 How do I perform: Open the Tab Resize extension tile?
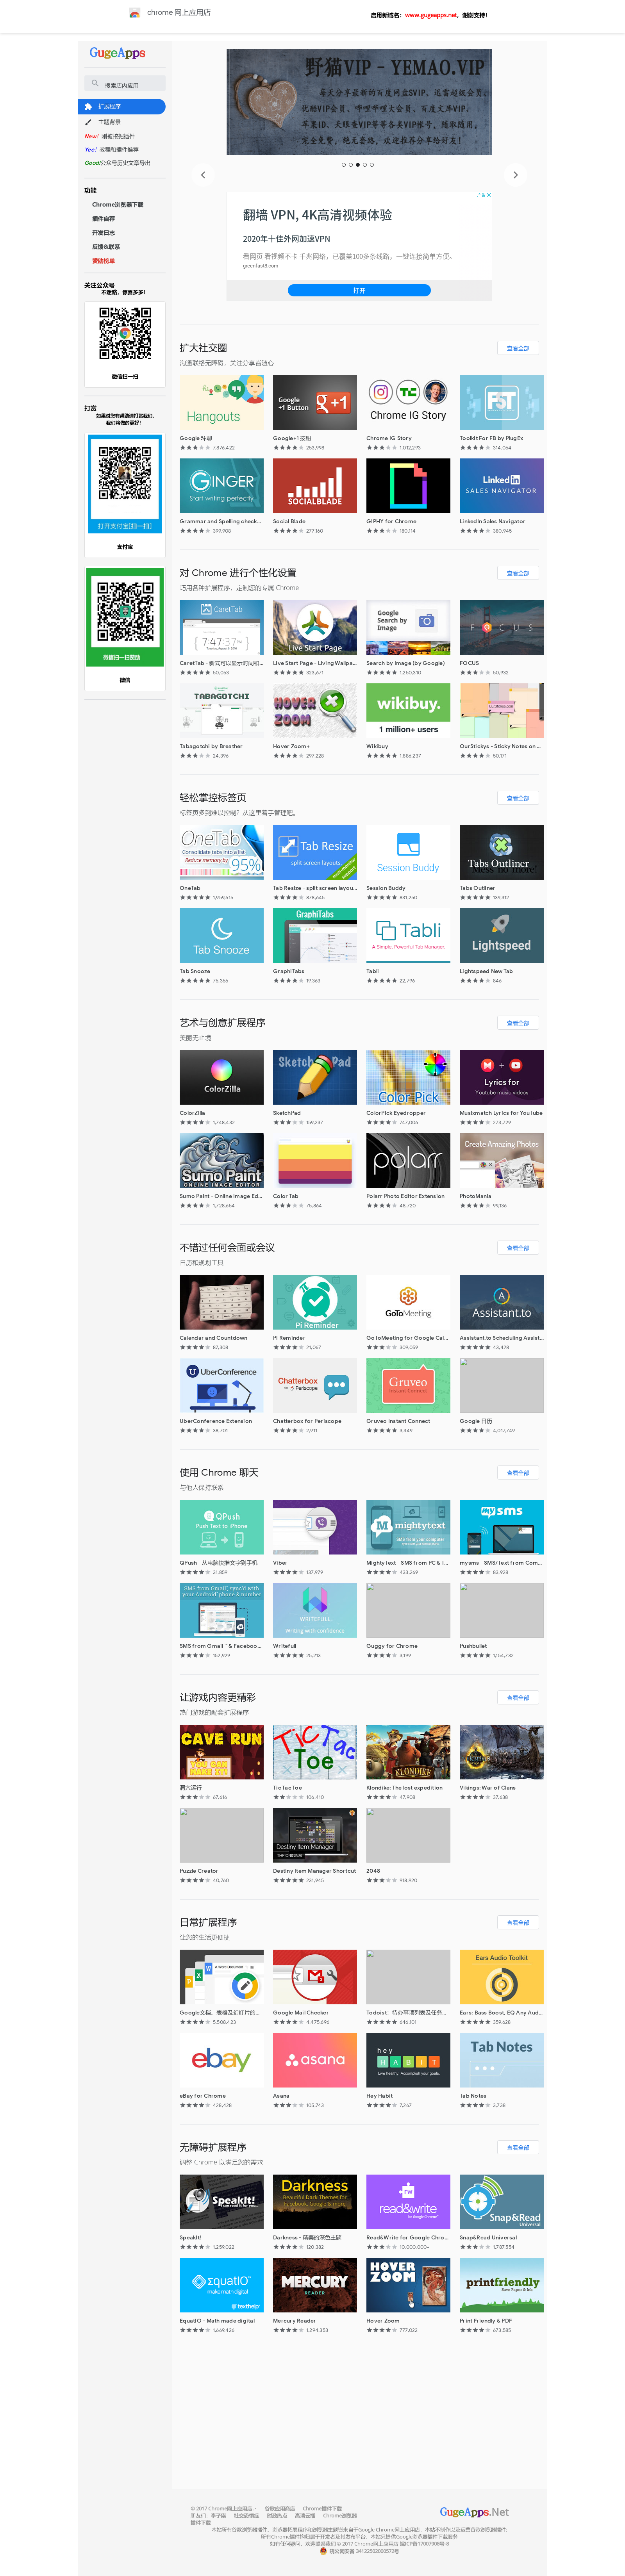[314, 852]
